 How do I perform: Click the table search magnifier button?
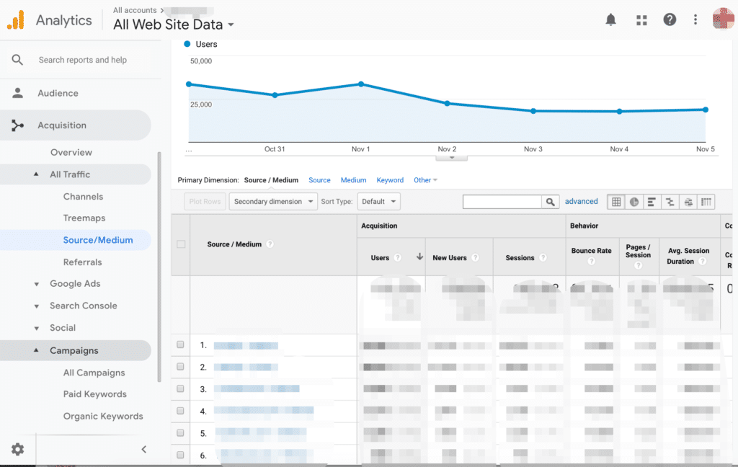(551, 202)
